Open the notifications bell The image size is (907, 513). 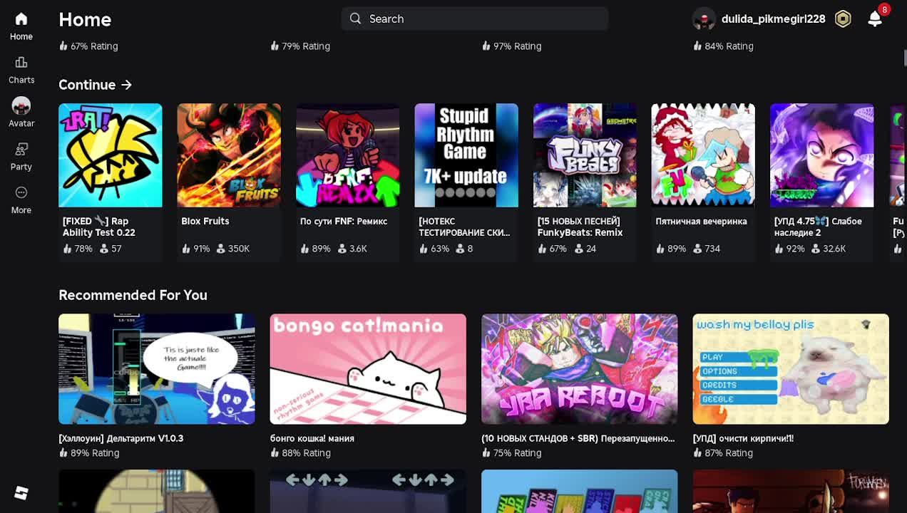point(875,19)
